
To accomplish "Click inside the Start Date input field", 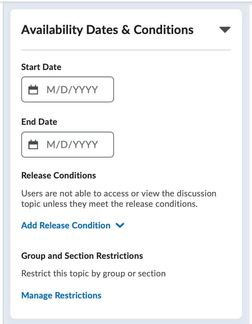I will tap(76, 89).
